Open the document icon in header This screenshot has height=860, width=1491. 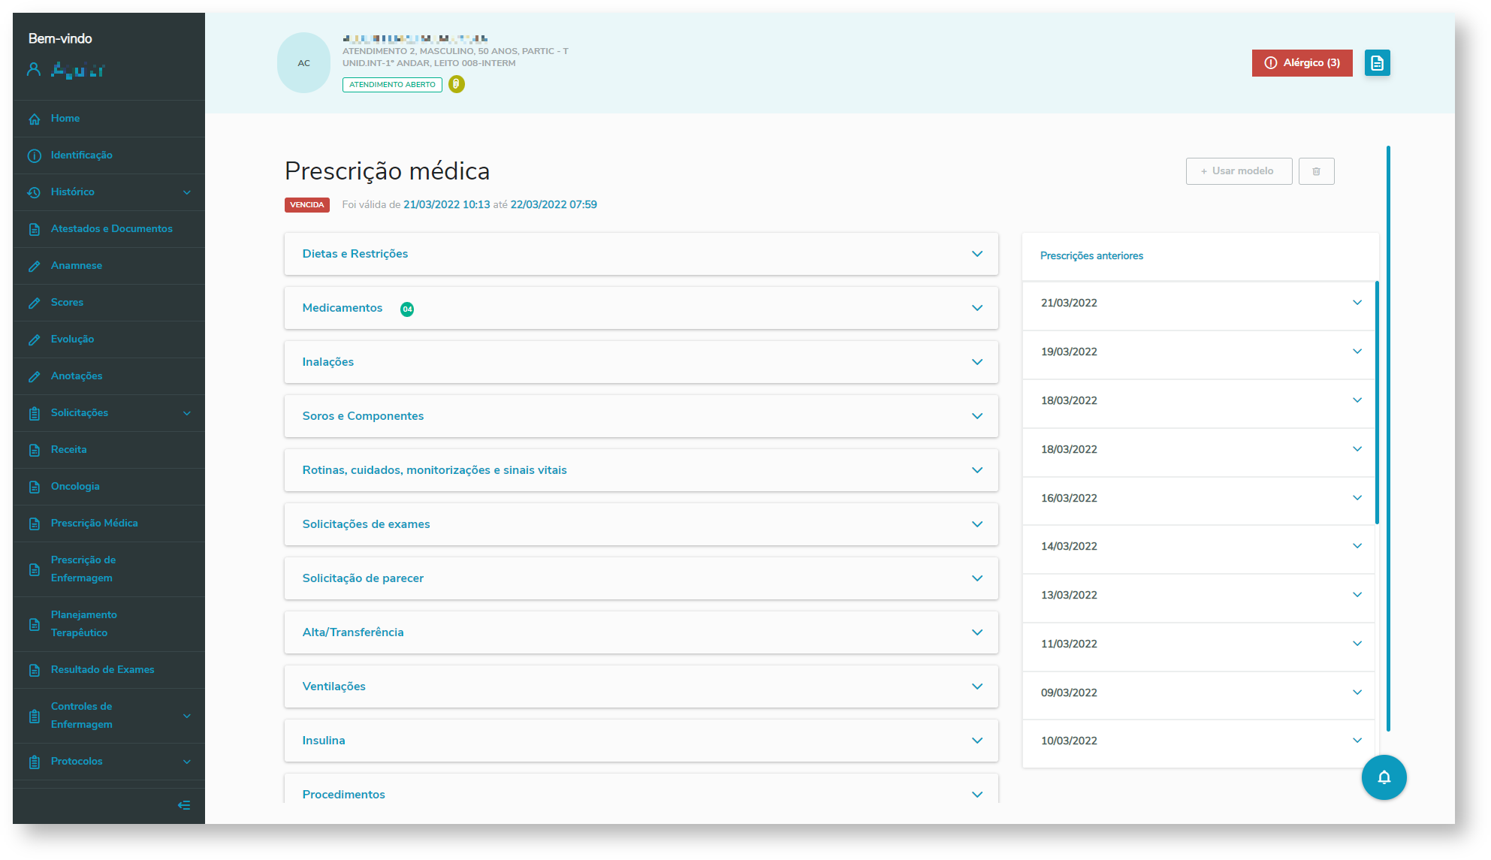pos(1377,63)
